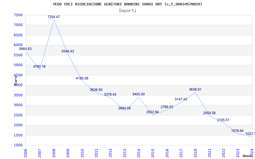This screenshot has height=159, width=255.
Task: Click the 1000 y-axis value
Action: pos(18,145)
